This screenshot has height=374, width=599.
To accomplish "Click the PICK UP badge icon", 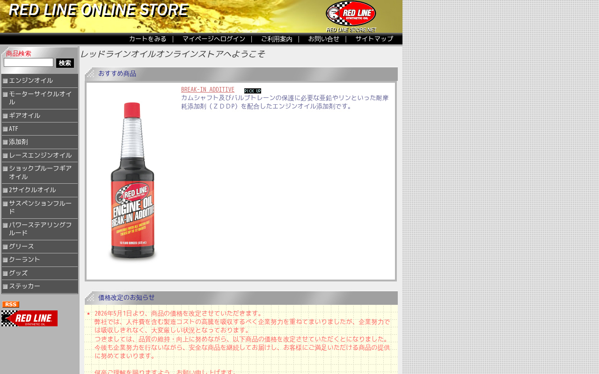I will click(253, 91).
